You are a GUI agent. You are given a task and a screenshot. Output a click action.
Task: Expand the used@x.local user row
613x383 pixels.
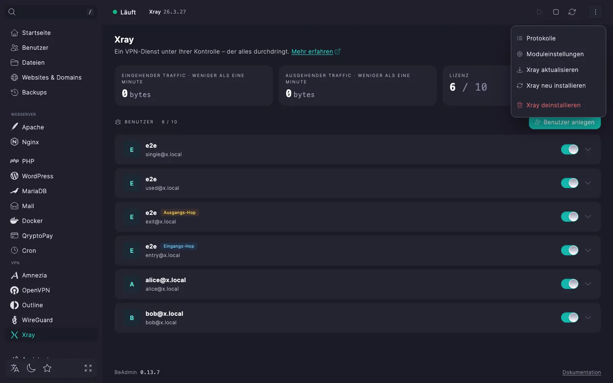588,183
